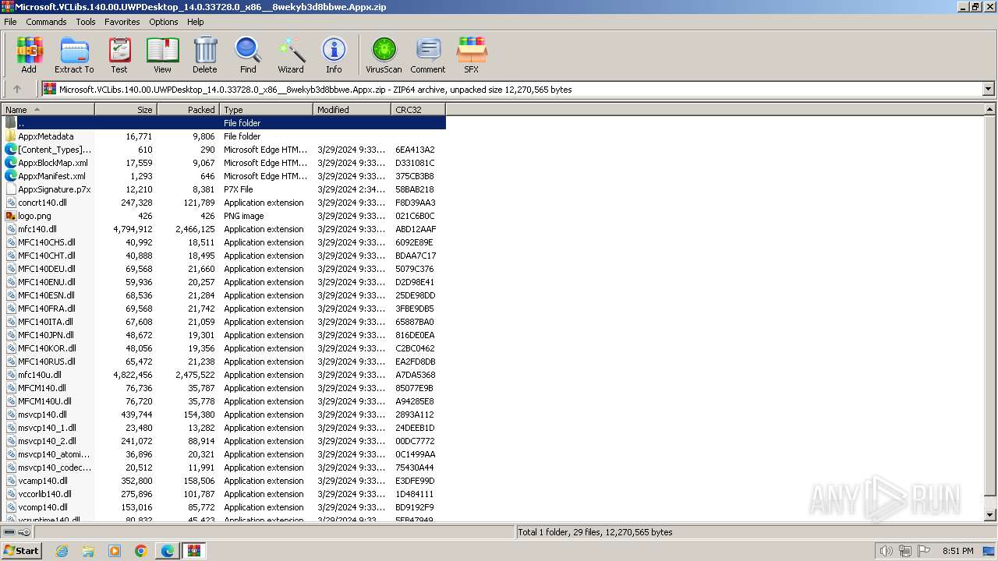
Task: Open File Explorer taskbar icon
Action: pyautogui.click(x=88, y=551)
